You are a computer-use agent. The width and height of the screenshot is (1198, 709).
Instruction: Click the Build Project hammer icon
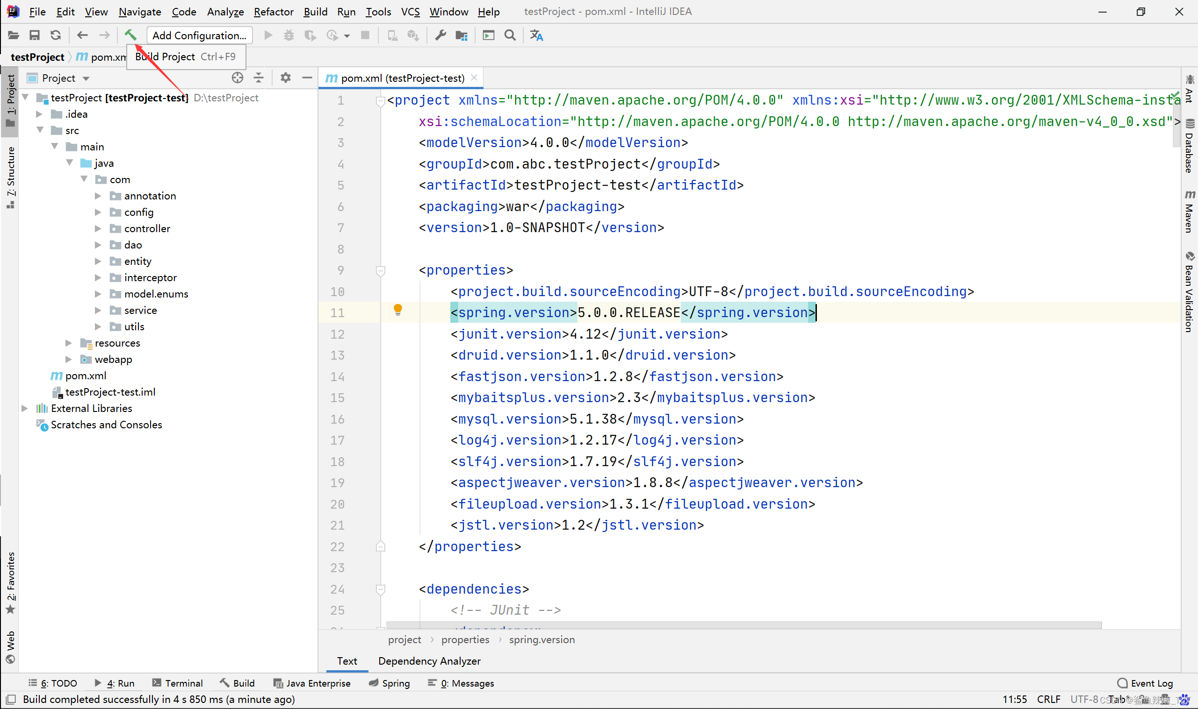(130, 35)
